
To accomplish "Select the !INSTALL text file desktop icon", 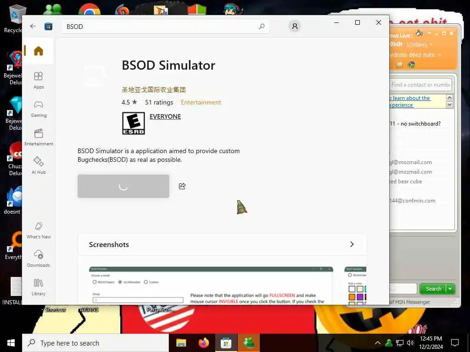I will point(12,290).
